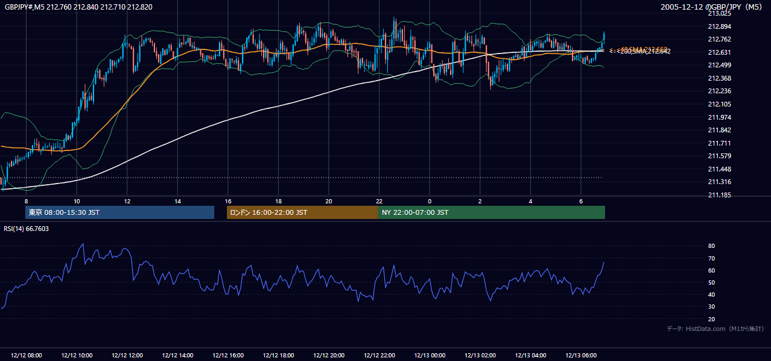Click hour label 12 under the price chart
Viewport: 771px width, 361px height.
(127, 201)
